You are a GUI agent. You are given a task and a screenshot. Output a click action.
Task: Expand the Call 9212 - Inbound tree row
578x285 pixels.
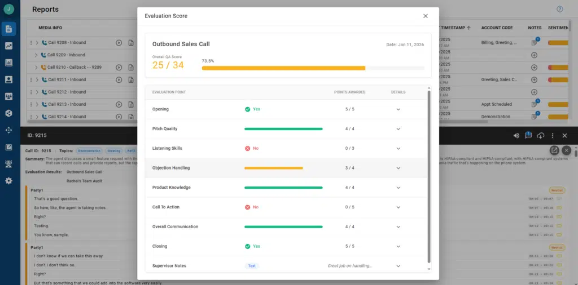[x=37, y=92]
